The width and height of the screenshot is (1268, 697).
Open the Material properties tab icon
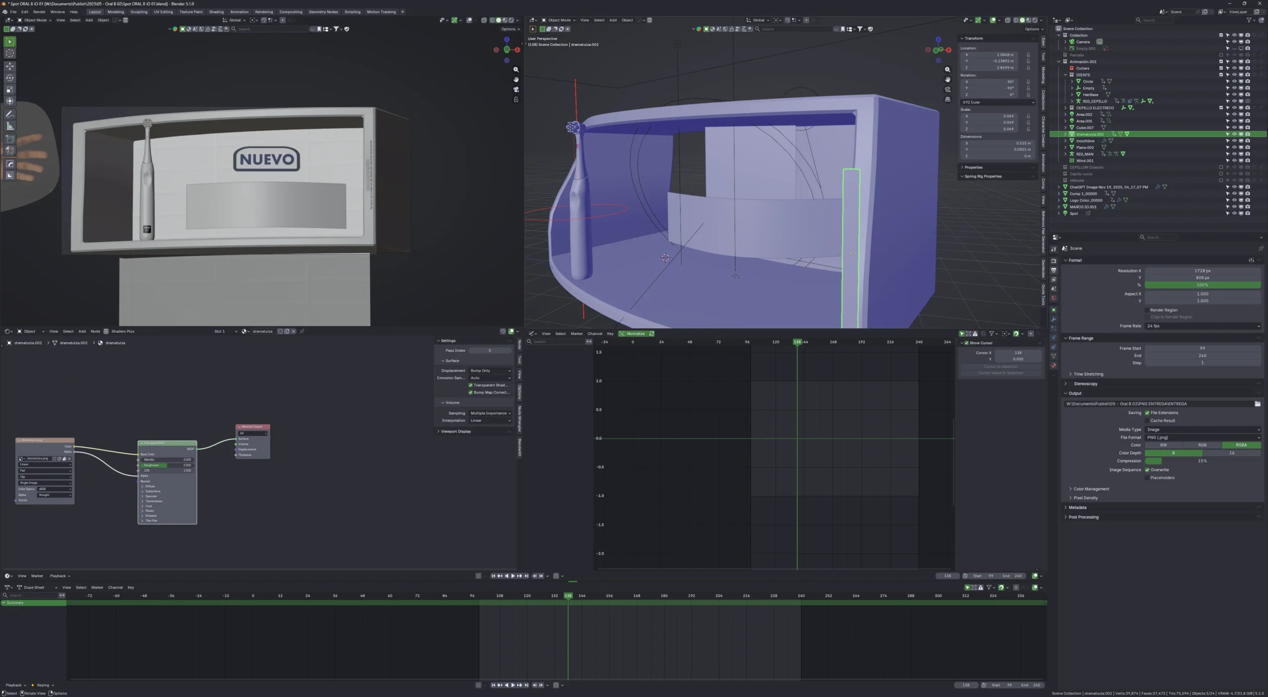pyautogui.click(x=1054, y=365)
